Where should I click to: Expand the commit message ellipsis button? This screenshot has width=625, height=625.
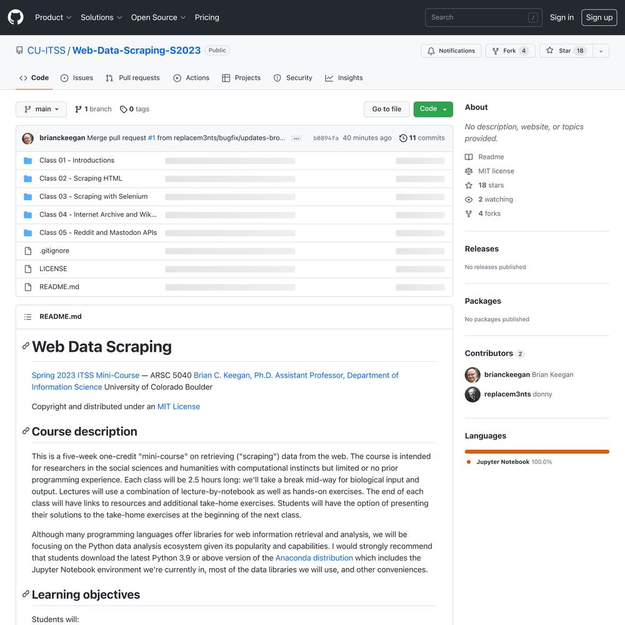tap(296, 138)
